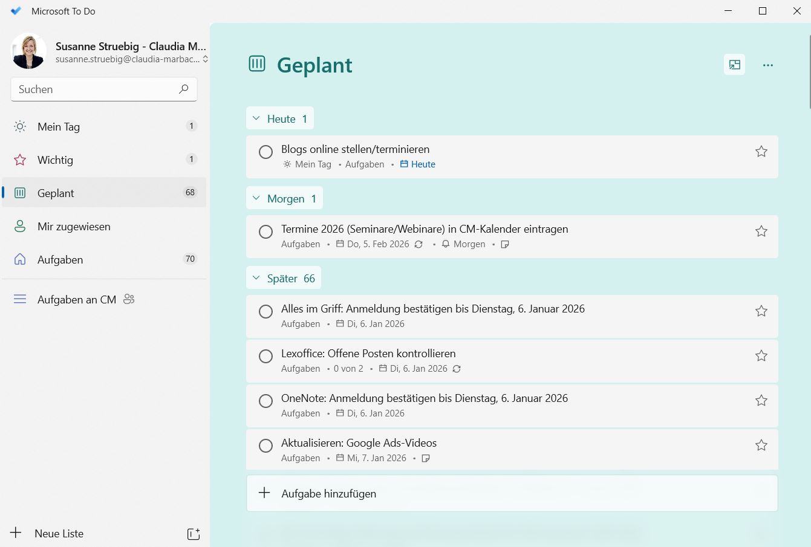Image resolution: width=811 pixels, height=547 pixels.
Task: Select 'Geplant' in sidebar
Action: [x=104, y=193]
